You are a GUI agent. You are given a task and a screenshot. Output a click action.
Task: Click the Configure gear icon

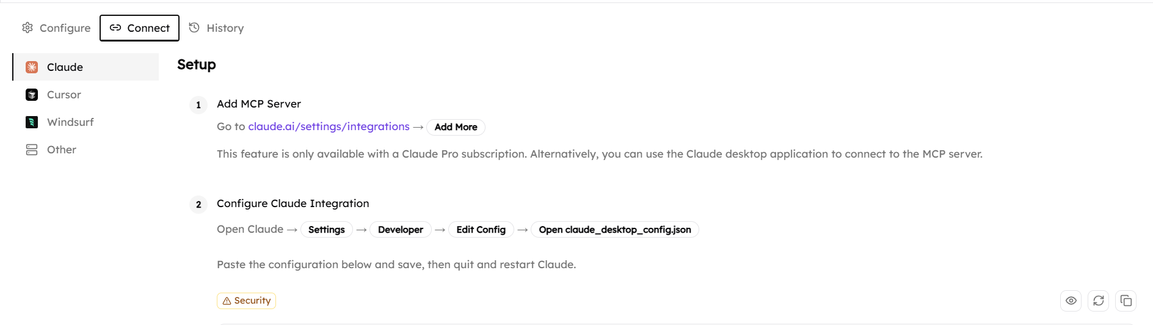pos(27,27)
